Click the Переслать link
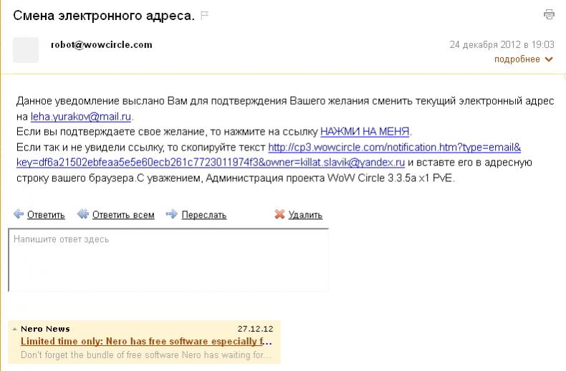Screen dimensions: 566x371 pos(204,215)
